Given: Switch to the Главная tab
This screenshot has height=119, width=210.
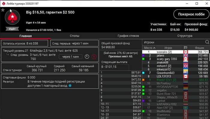Looking at the screenshot, I should pyautogui.click(x=25, y=36).
